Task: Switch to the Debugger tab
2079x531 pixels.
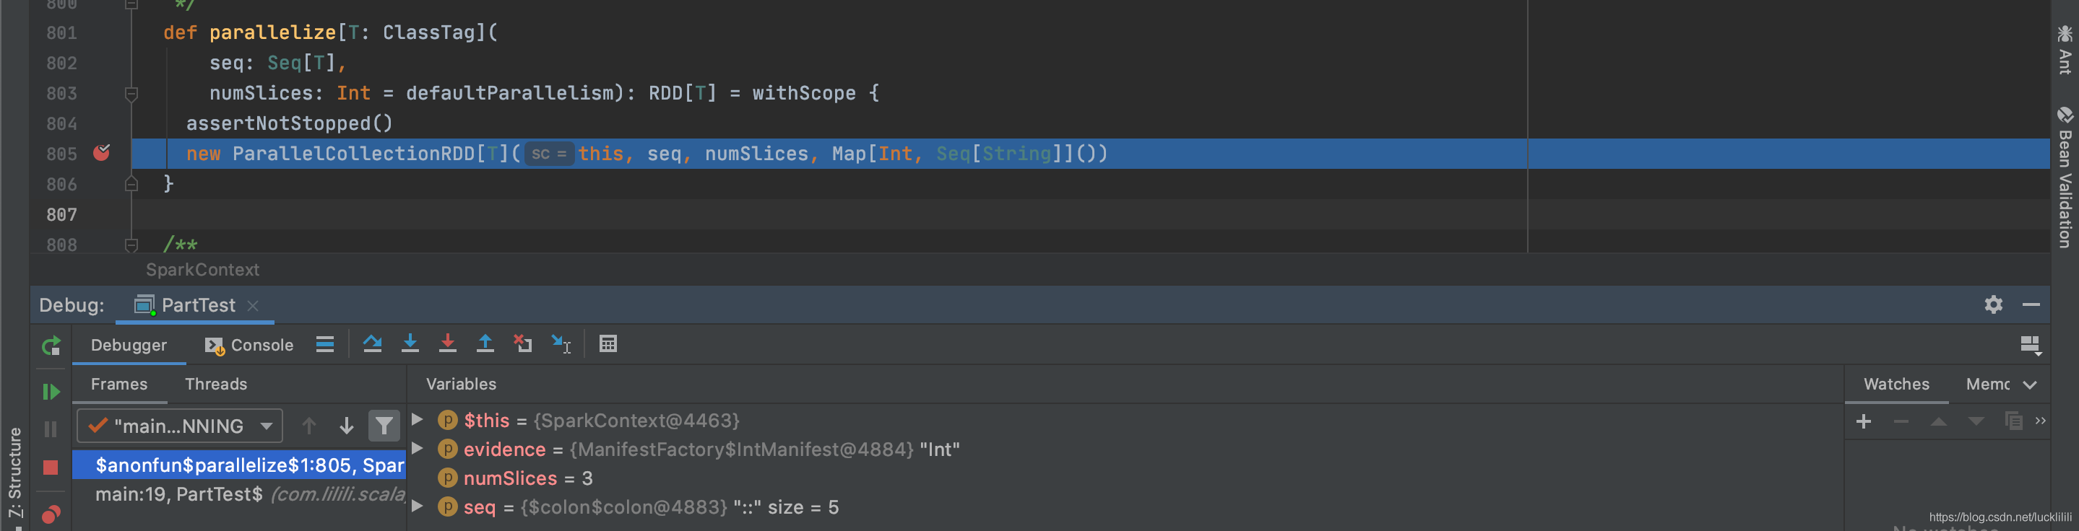Action: [x=129, y=345]
